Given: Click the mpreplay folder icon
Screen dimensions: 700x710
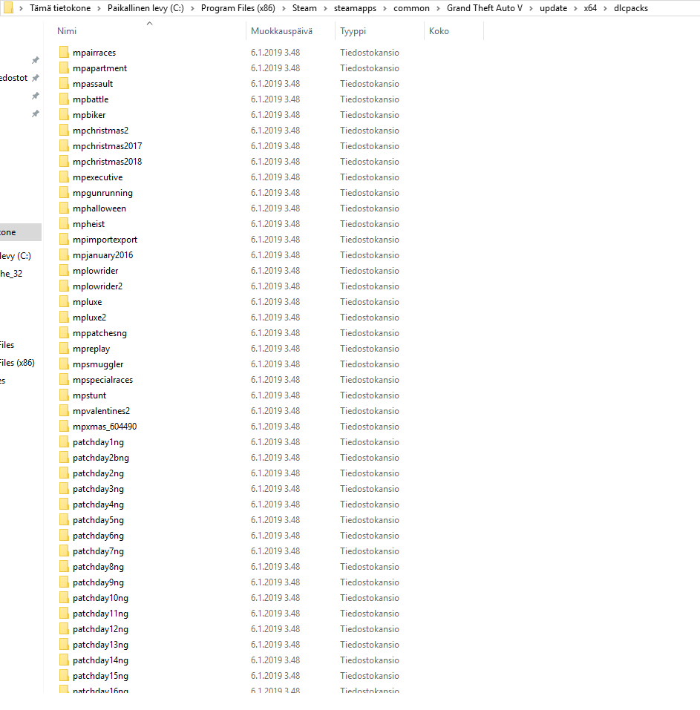Looking at the screenshot, I should [64, 348].
